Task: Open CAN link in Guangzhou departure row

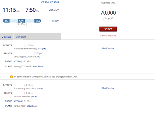Action: (x=40, y=88)
